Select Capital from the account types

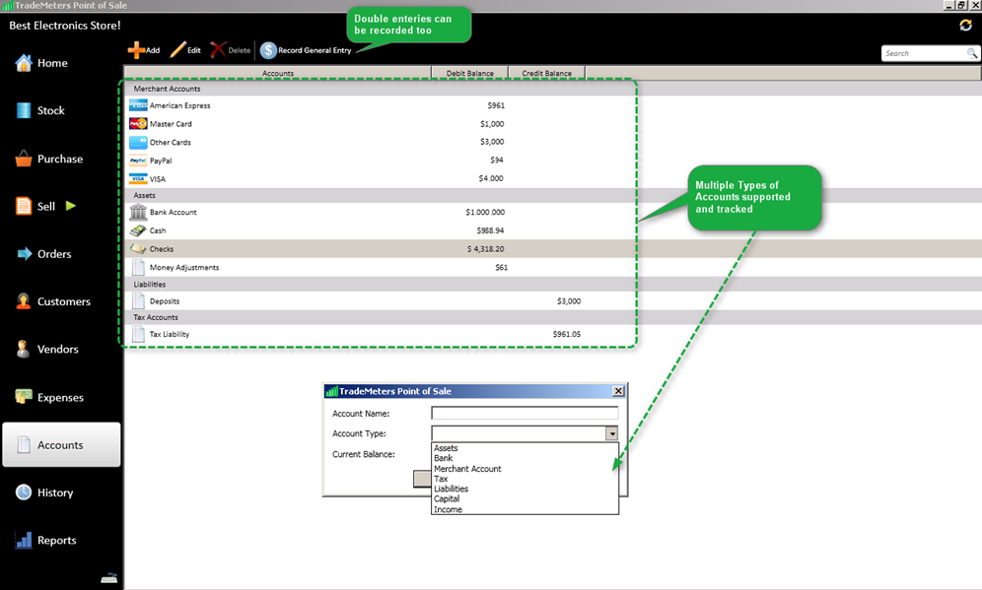(x=448, y=499)
